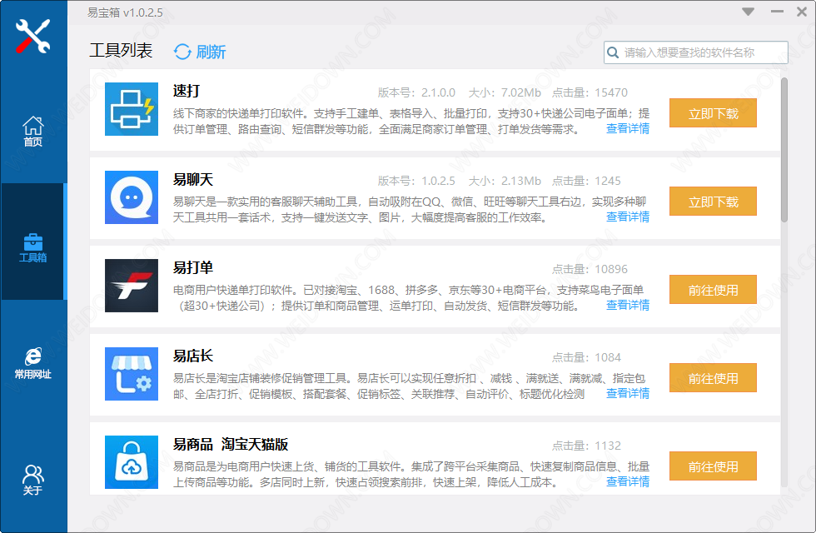The width and height of the screenshot is (816, 533).
Task: Click the 易商品 淘宝天猫版 title
Action: [x=231, y=444]
